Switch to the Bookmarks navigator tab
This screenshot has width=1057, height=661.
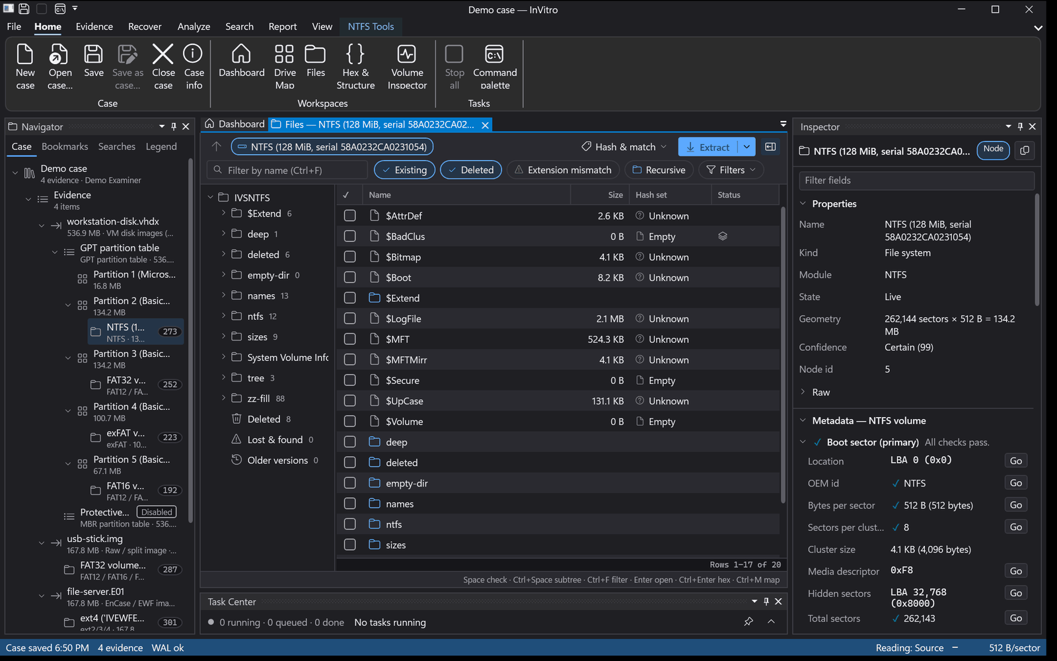point(65,147)
